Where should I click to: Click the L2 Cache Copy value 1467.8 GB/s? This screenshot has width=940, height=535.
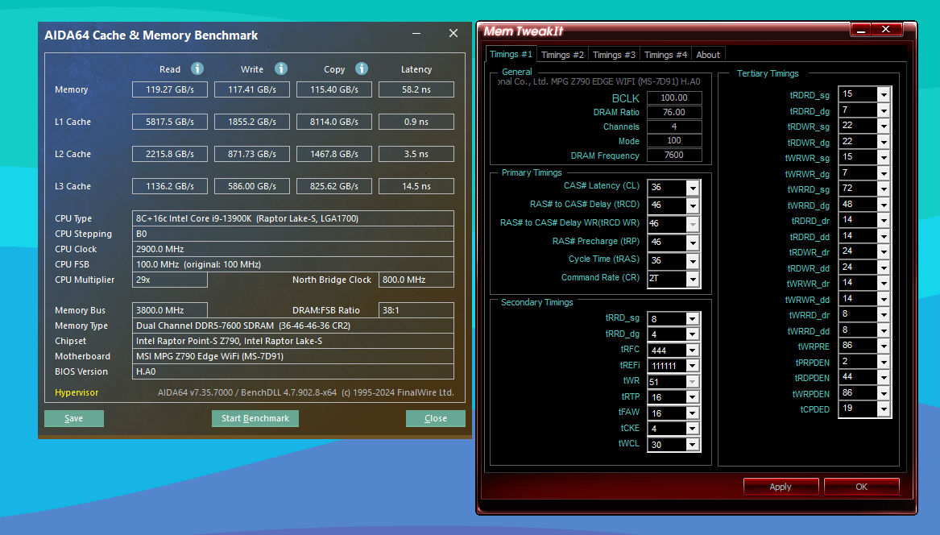(x=334, y=154)
